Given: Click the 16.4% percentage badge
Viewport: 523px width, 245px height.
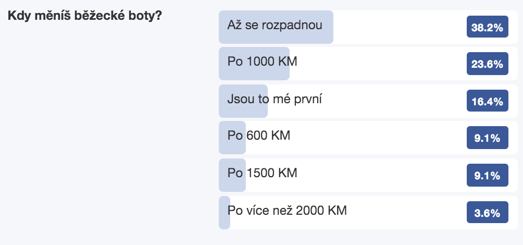Looking at the screenshot, I should 487,101.
